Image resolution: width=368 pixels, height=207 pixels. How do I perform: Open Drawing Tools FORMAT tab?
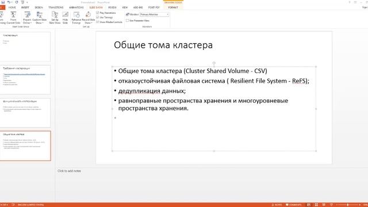173,7
